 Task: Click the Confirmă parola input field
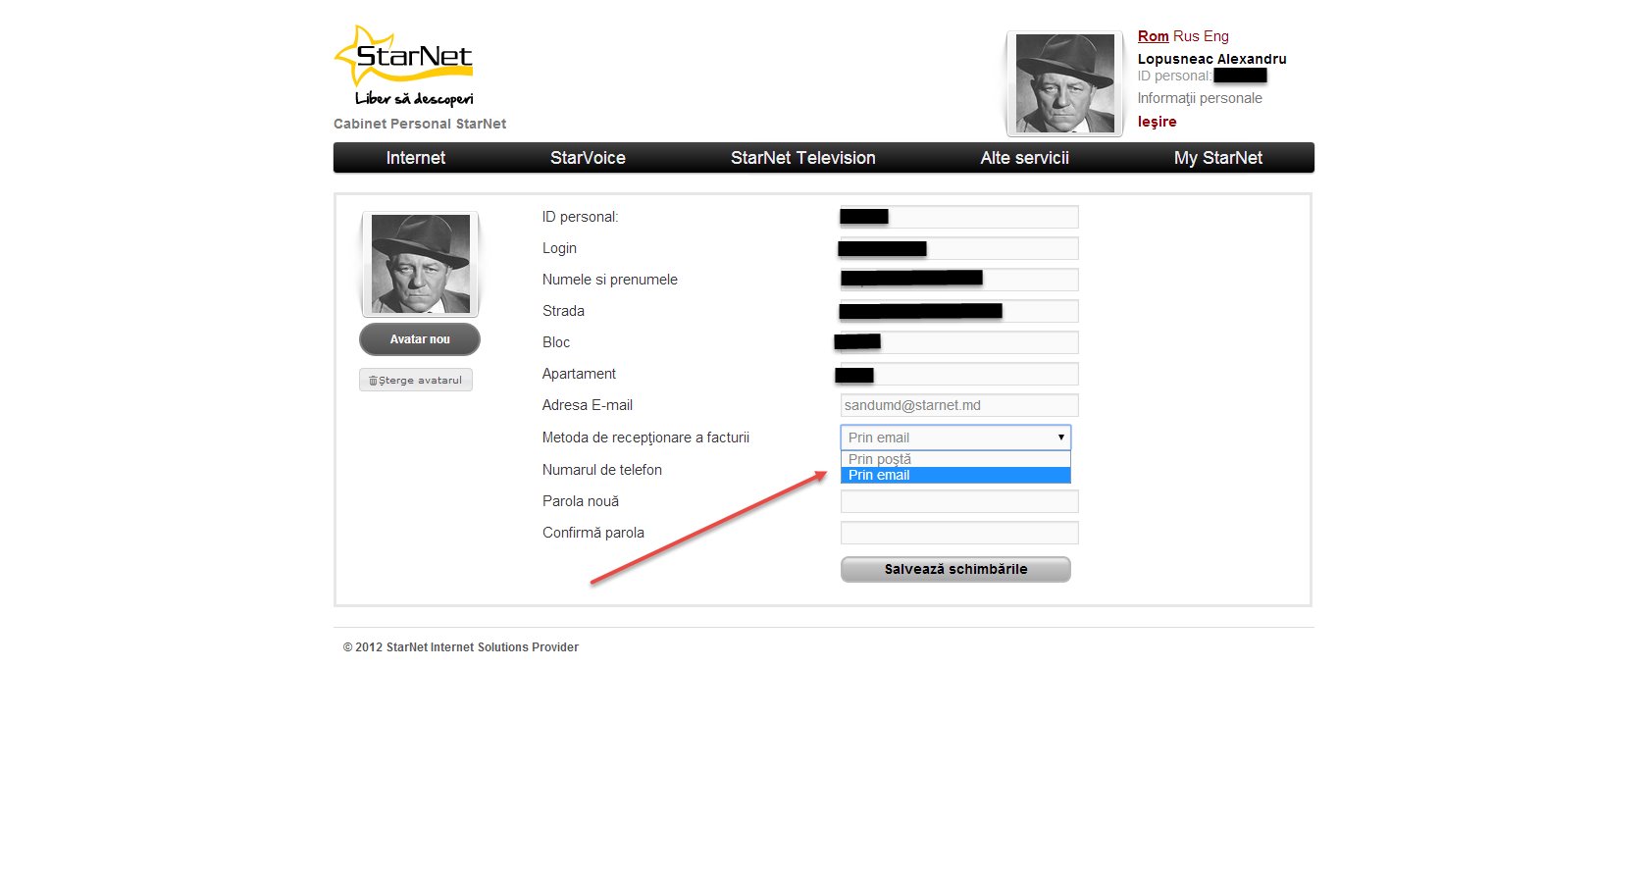click(x=959, y=533)
